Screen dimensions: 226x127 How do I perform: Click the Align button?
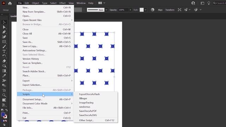coord(160,10)
